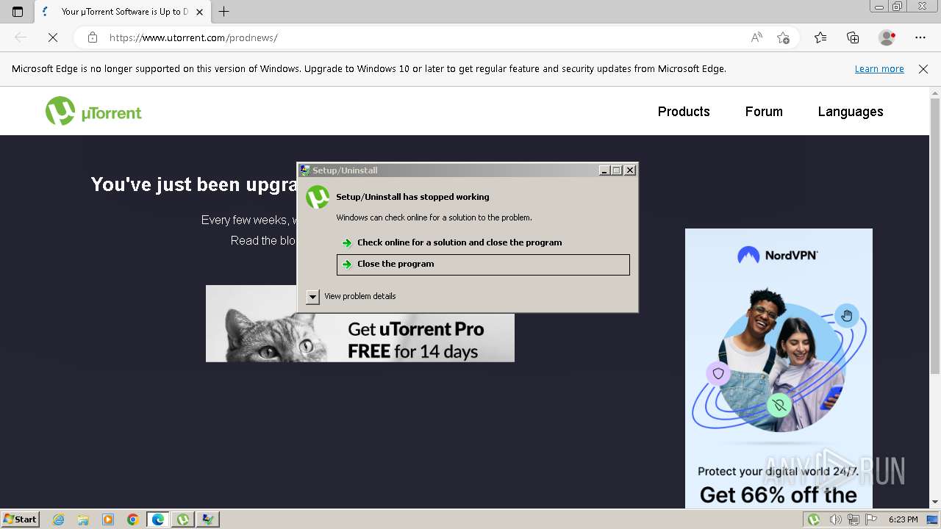Stop loading the page in Edge
941x529 pixels.
tap(53, 37)
